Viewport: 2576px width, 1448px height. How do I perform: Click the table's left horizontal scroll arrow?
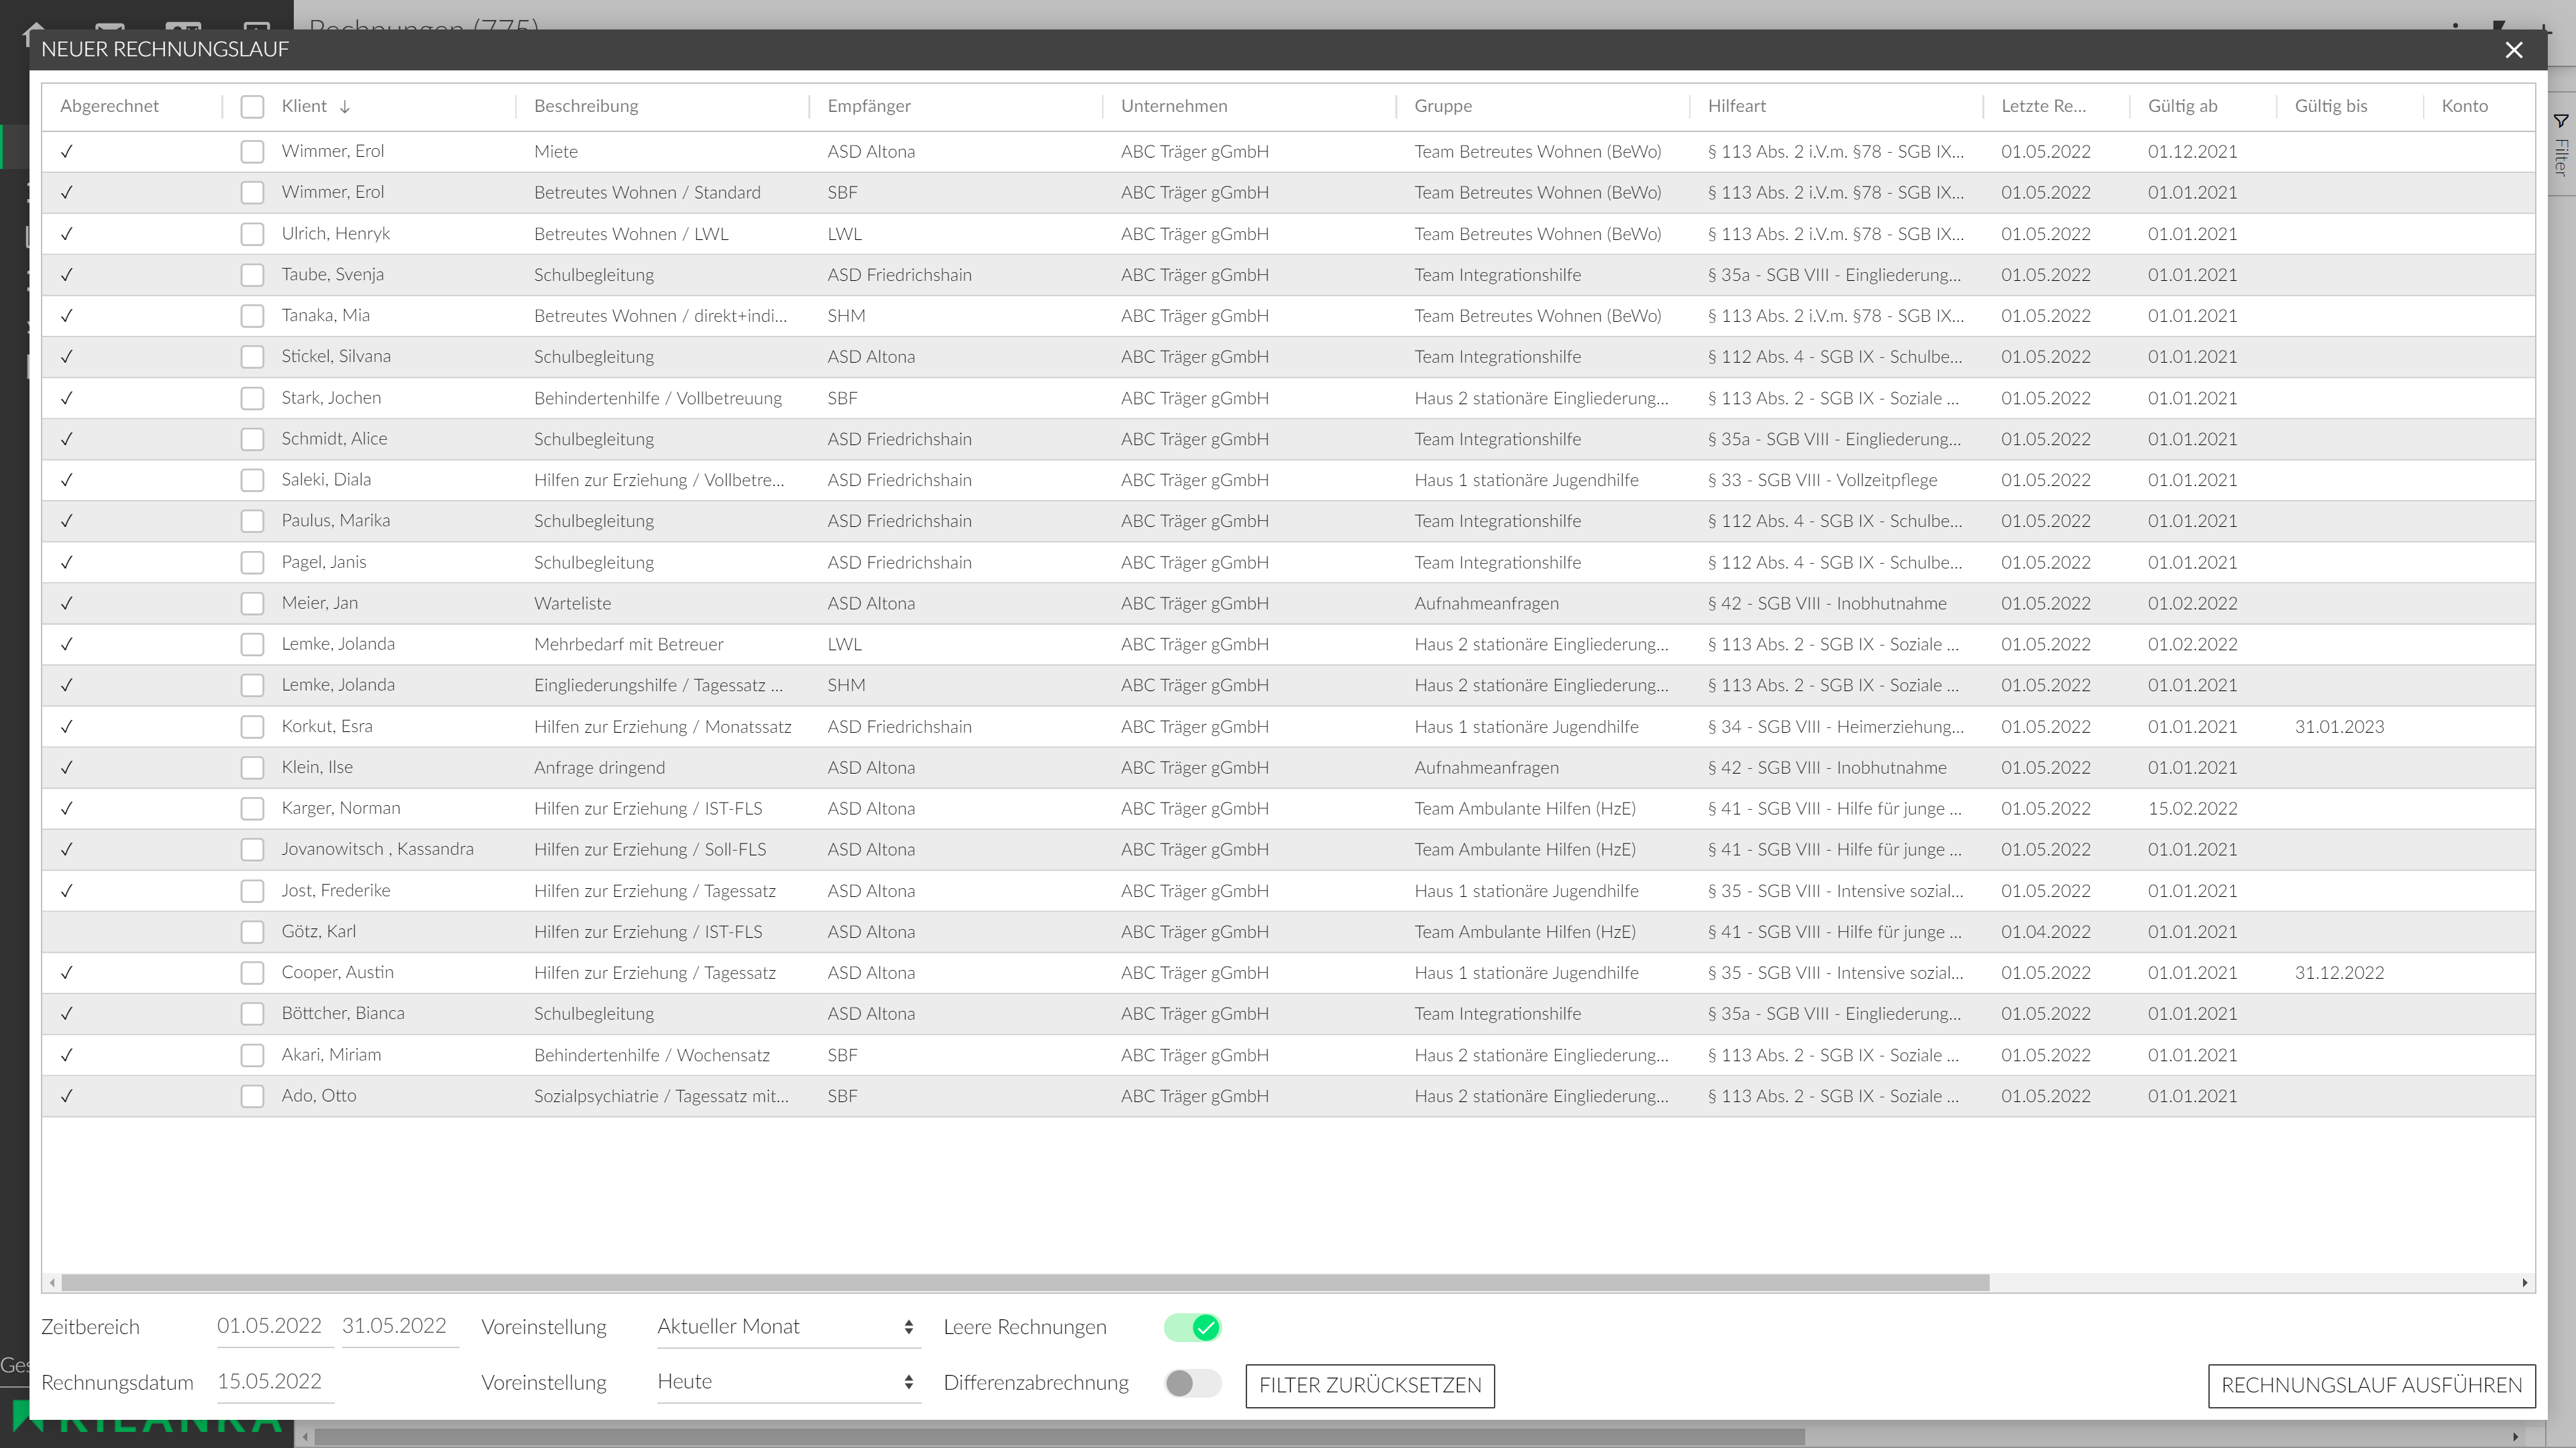pyautogui.click(x=53, y=1282)
